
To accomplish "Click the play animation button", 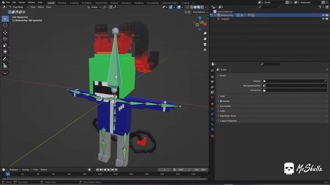I will (x=108, y=170).
